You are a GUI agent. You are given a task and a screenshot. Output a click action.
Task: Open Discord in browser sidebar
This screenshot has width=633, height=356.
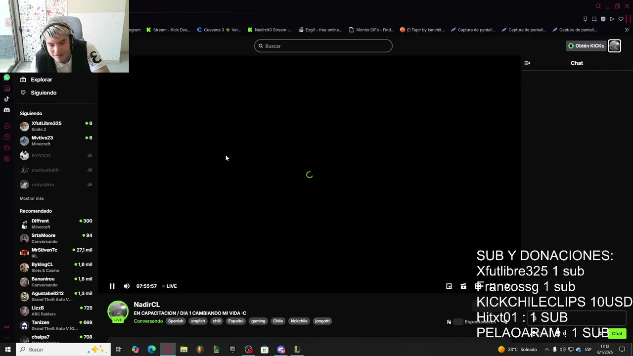point(6,110)
